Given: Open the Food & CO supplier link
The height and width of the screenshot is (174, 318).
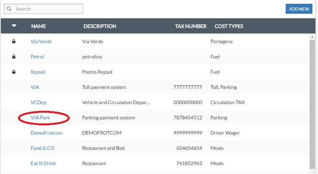Looking at the screenshot, I should [x=43, y=148].
